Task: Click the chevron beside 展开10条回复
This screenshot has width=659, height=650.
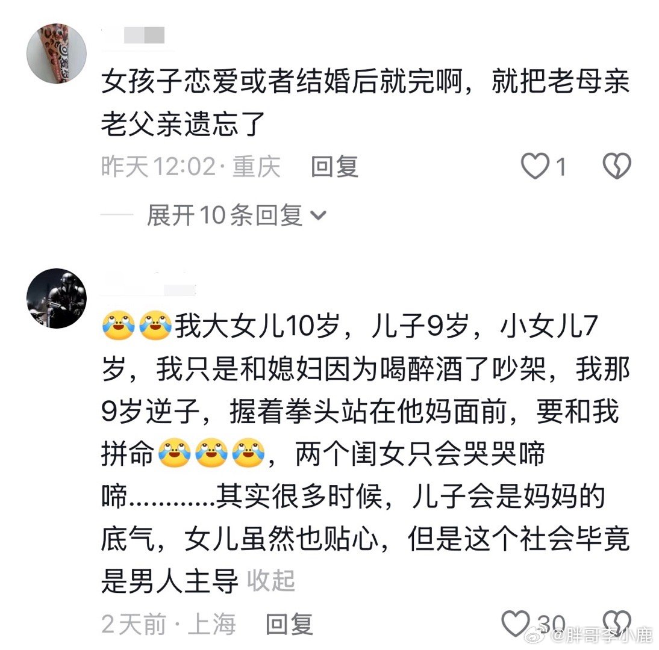Action: [317, 215]
